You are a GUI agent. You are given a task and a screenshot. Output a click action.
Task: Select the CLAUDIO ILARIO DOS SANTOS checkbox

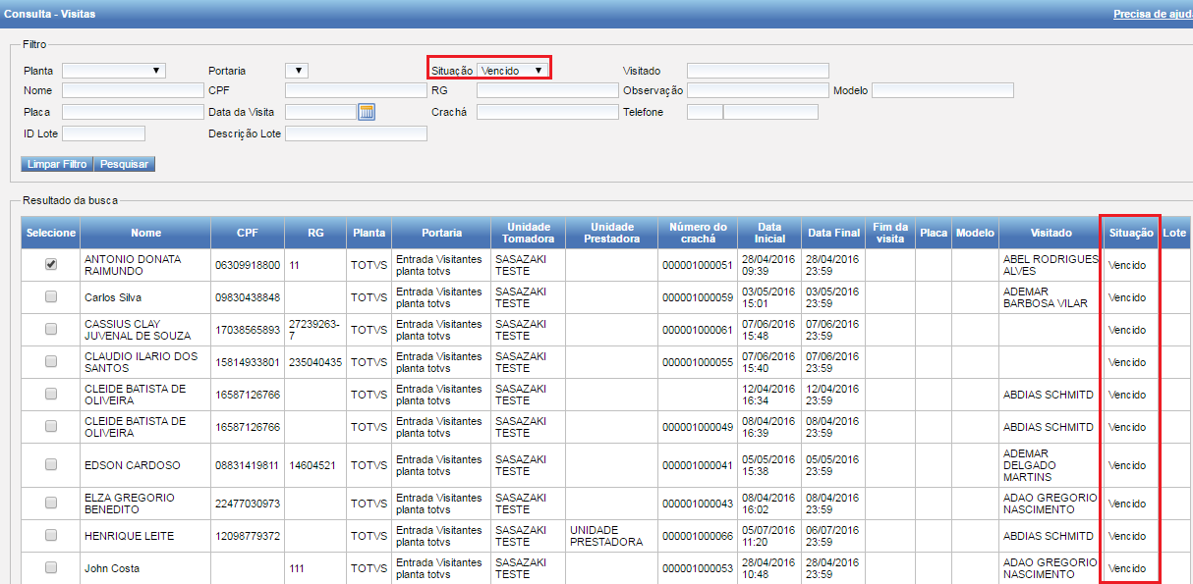[x=51, y=361]
